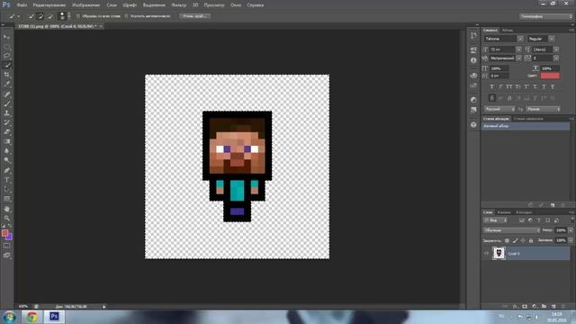Select the Hand tool
Screen dimensions: 576x324
(6, 209)
